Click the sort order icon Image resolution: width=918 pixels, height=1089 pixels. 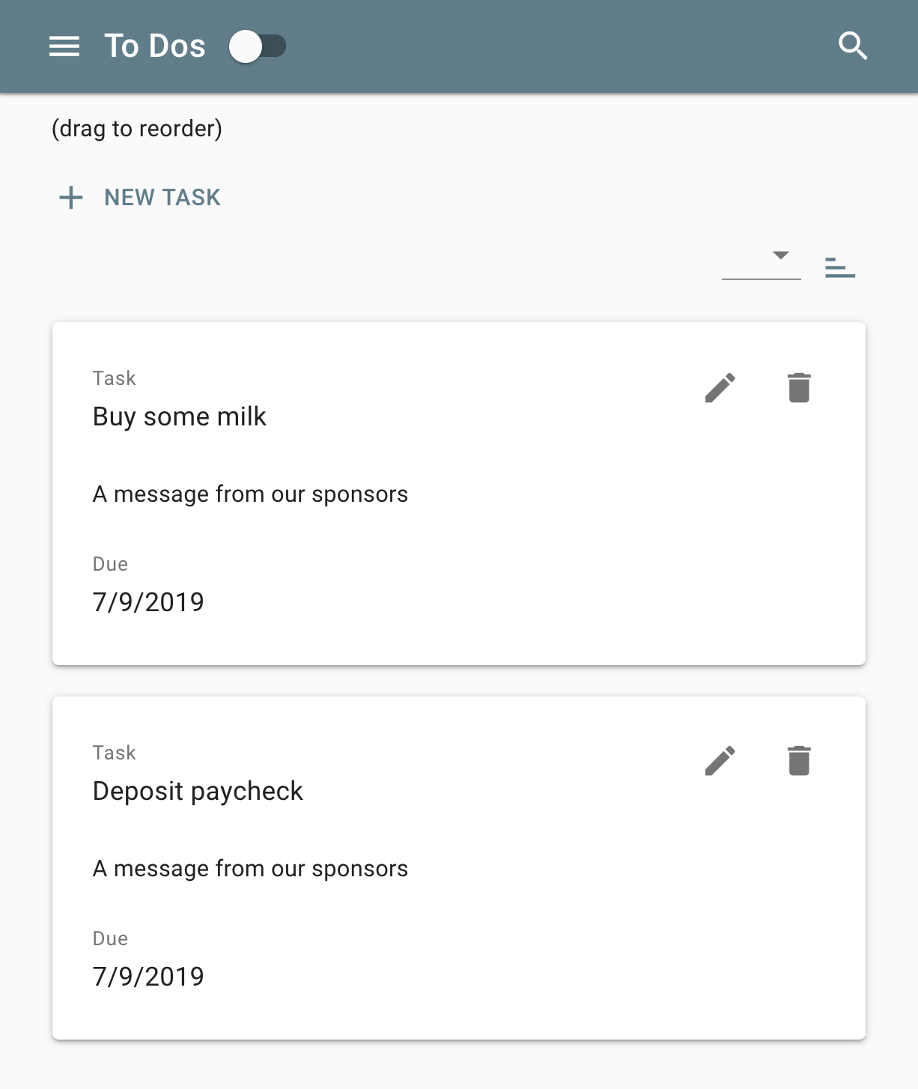(x=840, y=267)
